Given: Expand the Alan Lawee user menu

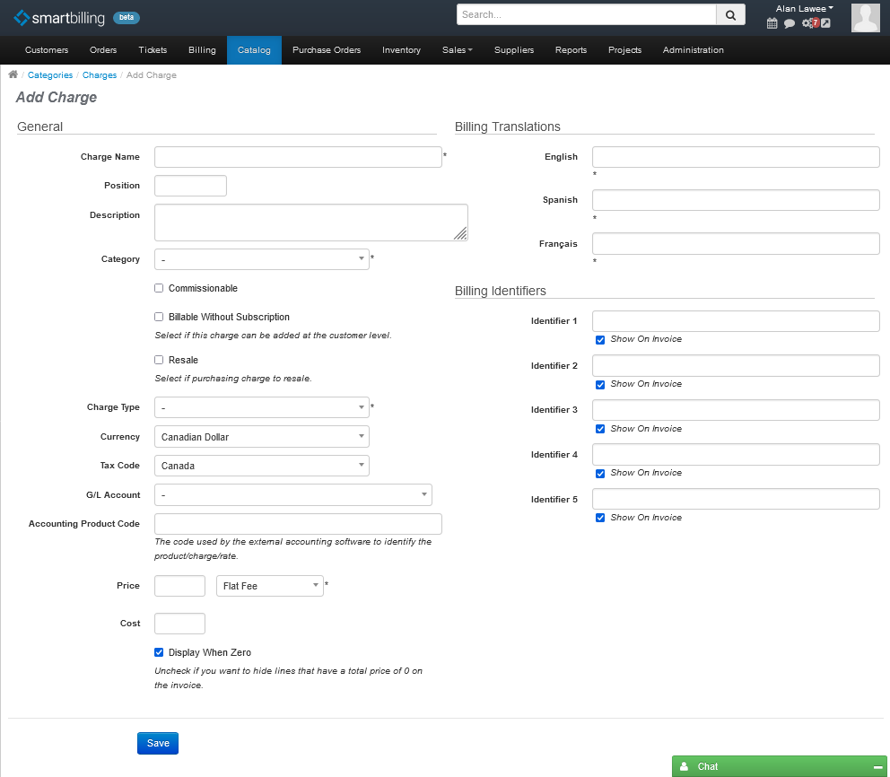Looking at the screenshot, I should (x=804, y=8).
